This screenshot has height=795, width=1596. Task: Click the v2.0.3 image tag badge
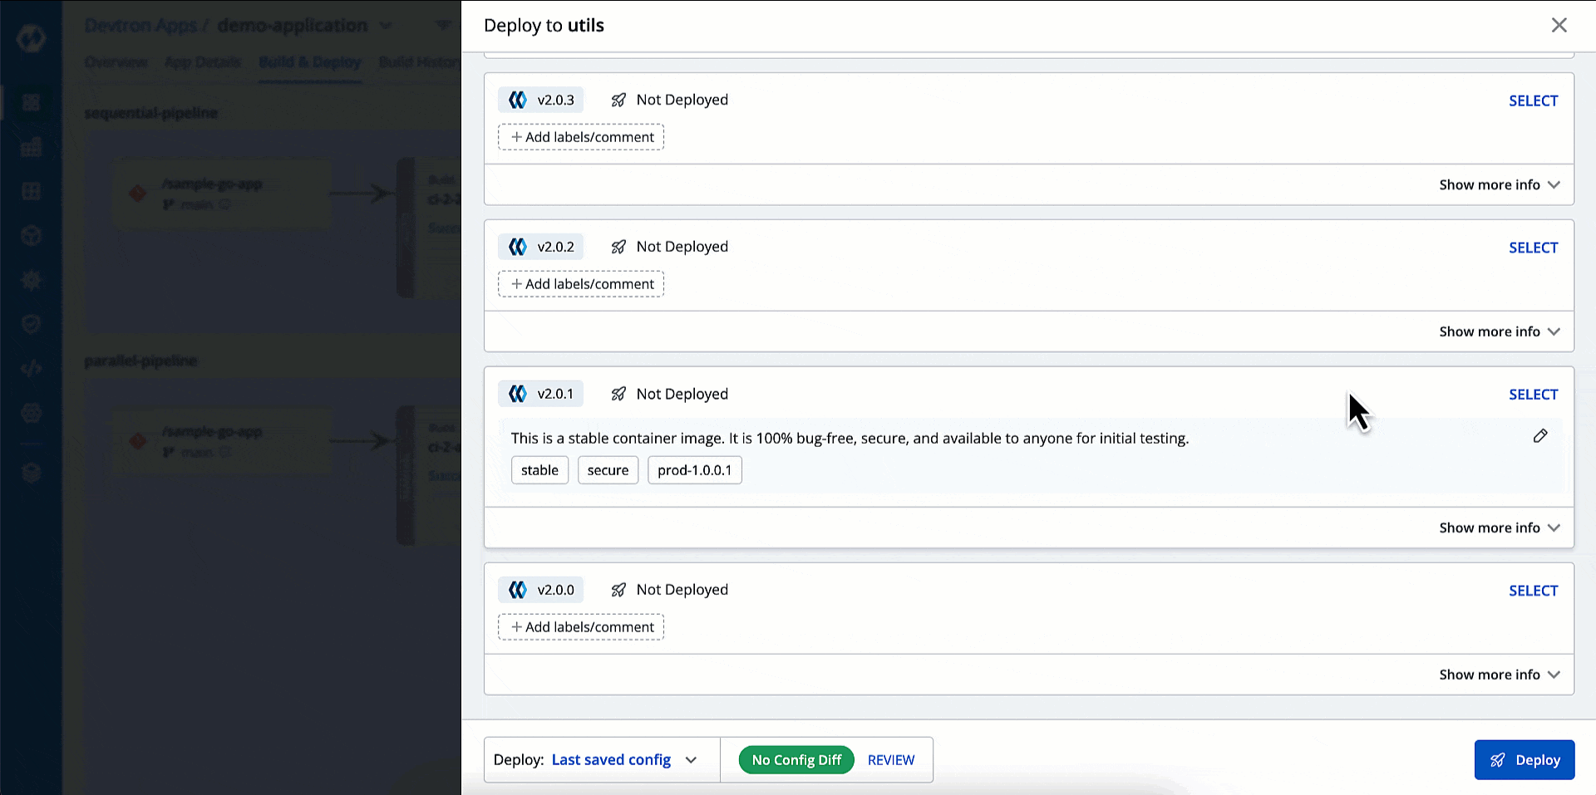pos(541,100)
